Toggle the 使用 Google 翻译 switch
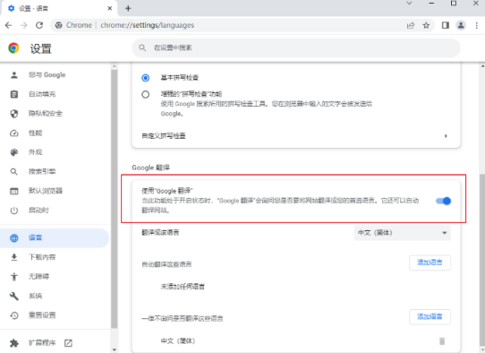This screenshot has height=353, width=485. point(443,201)
